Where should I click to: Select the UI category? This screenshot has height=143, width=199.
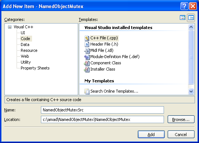(x=23, y=33)
